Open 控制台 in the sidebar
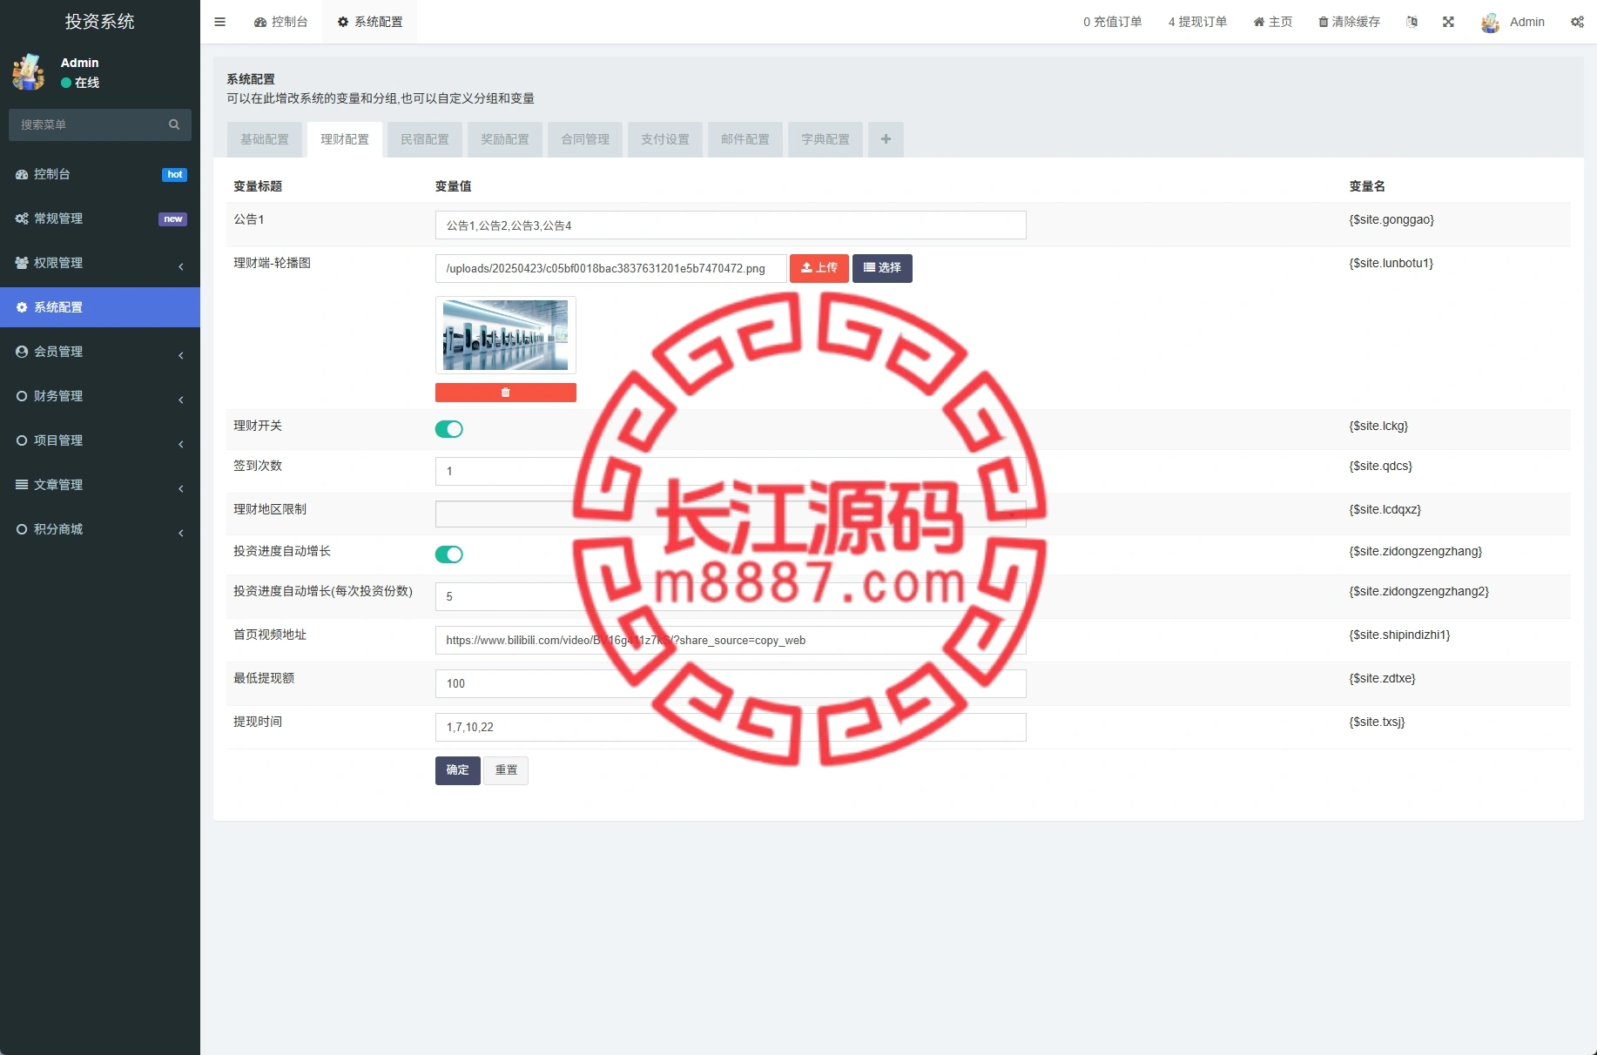The width and height of the screenshot is (1597, 1055). tap(100, 174)
